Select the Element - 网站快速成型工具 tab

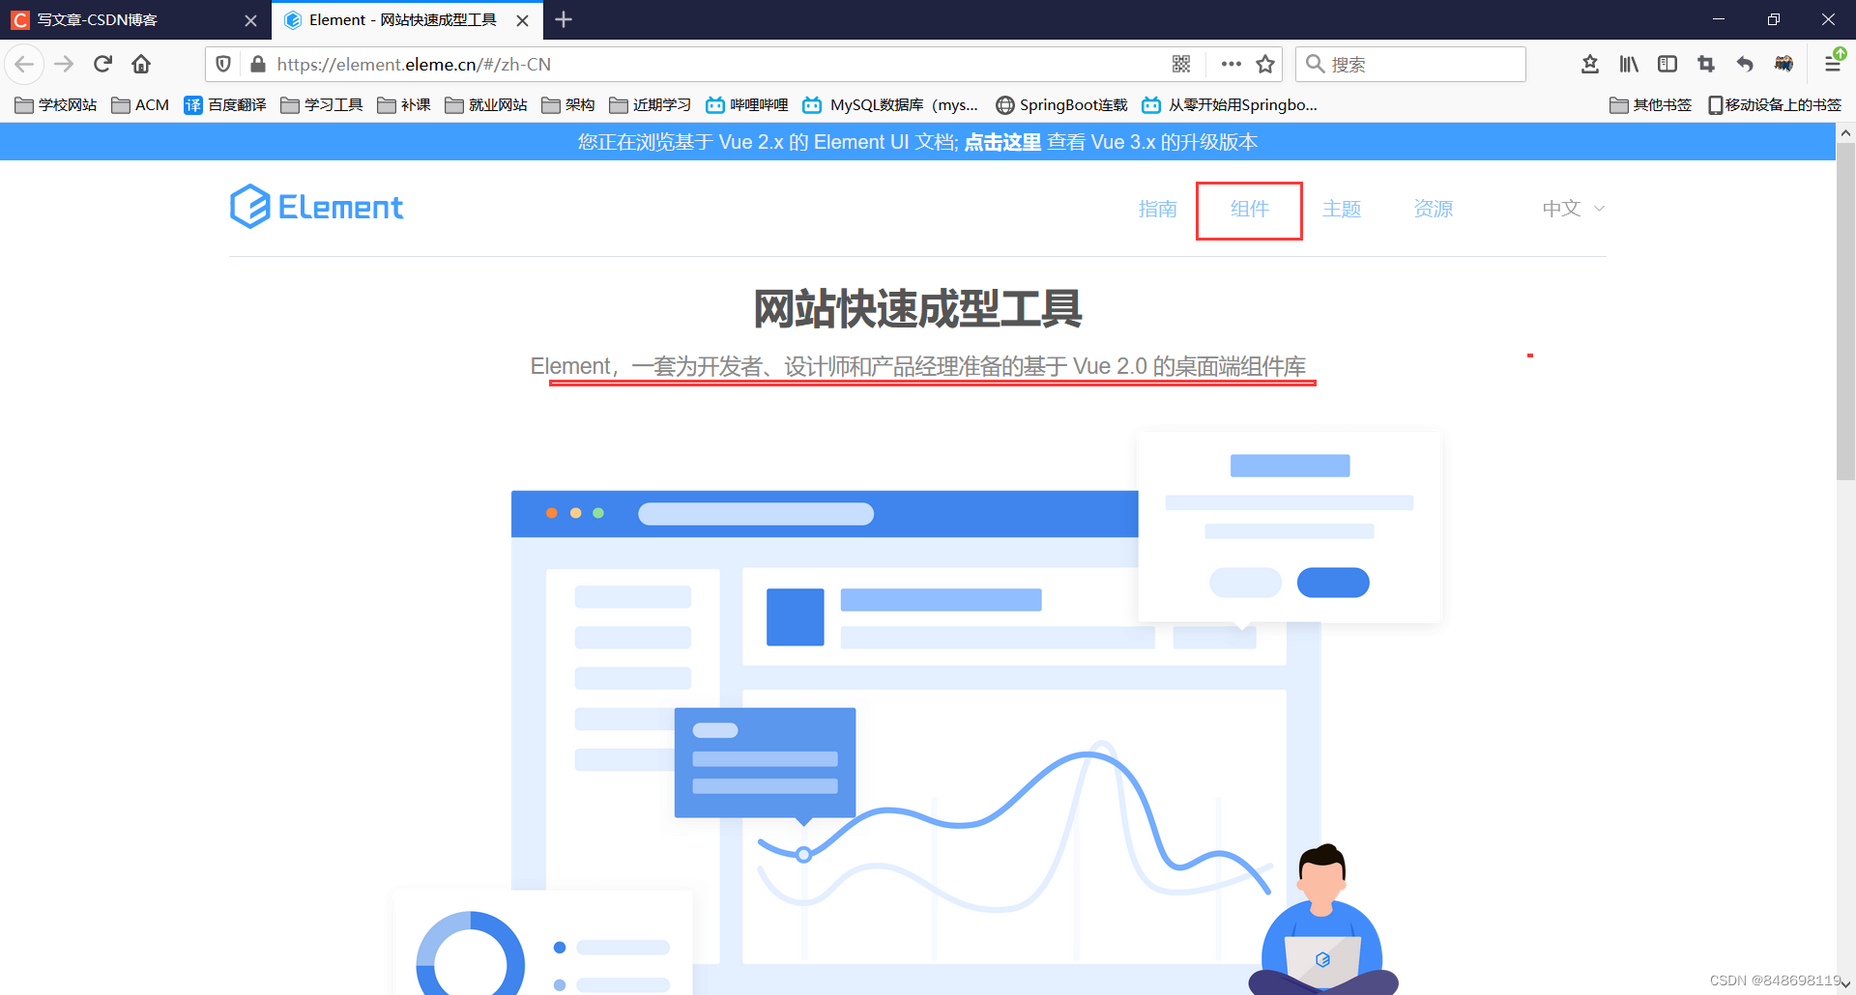407,20
